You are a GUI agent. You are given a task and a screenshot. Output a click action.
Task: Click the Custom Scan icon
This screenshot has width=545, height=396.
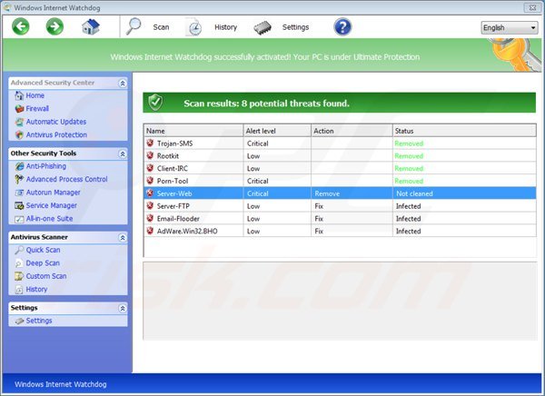coord(19,276)
